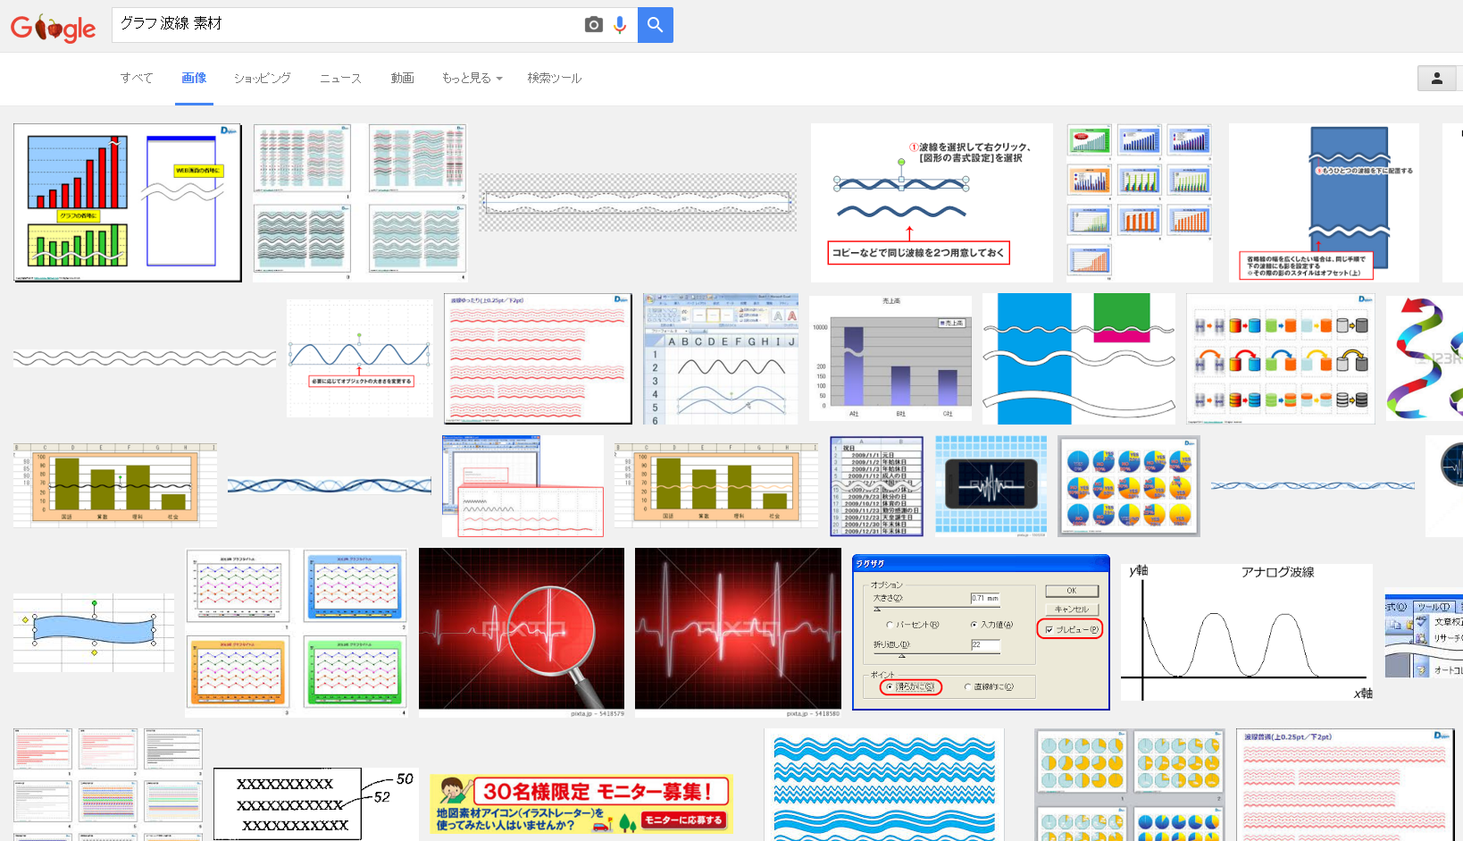Open search by image camera icon
Image resolution: width=1463 pixels, height=841 pixels.
pyautogui.click(x=593, y=25)
